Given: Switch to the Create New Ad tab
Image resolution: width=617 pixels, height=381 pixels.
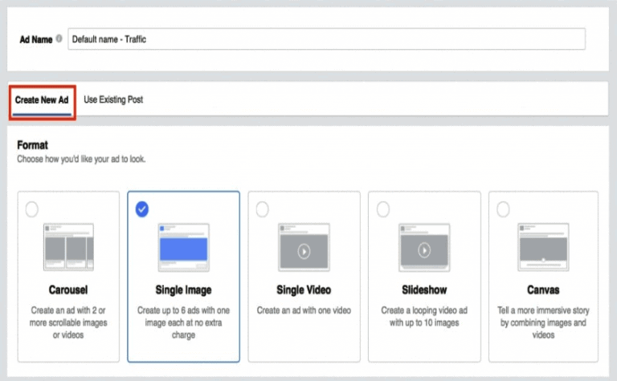Looking at the screenshot, I should tap(42, 100).
